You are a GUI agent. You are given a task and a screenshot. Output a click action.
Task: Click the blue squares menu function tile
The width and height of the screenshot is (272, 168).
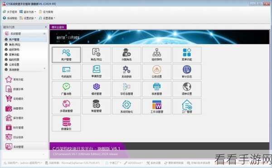pyautogui.click(x=187, y=55)
